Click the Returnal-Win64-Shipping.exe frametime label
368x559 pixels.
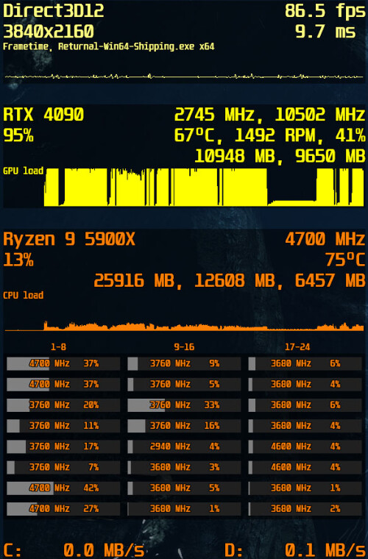108,46
